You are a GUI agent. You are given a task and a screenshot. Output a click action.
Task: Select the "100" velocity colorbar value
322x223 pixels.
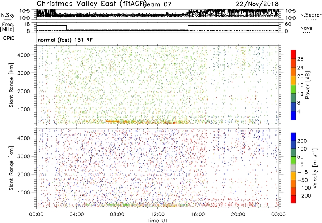coord(302,149)
